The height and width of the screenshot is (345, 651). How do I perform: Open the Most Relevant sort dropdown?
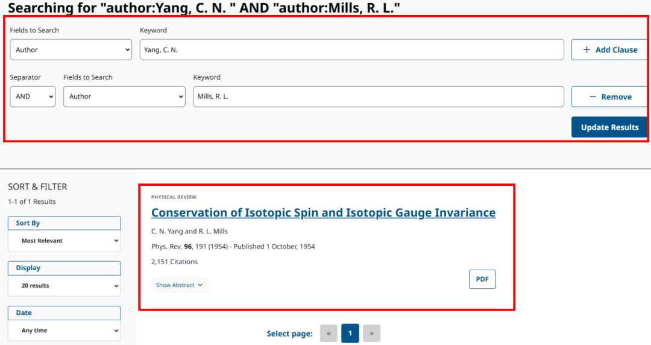coord(64,241)
